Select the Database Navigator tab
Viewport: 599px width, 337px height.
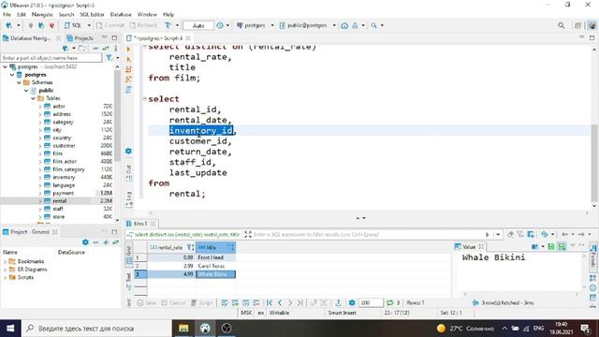tap(27, 38)
